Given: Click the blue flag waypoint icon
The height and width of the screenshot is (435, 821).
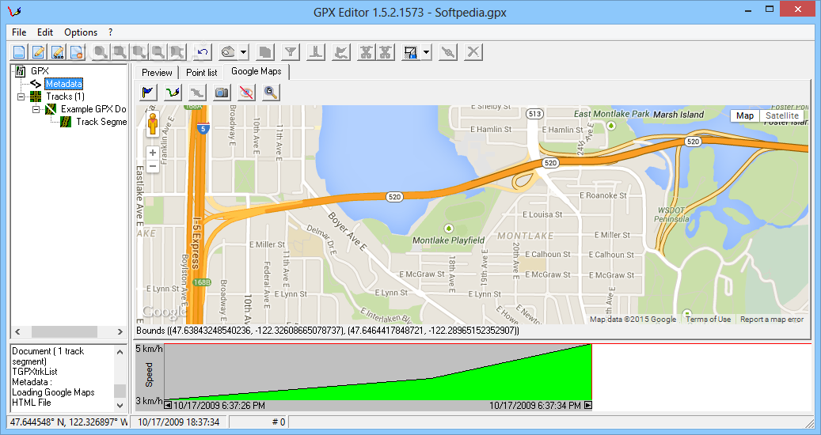Looking at the screenshot, I should pyautogui.click(x=148, y=93).
